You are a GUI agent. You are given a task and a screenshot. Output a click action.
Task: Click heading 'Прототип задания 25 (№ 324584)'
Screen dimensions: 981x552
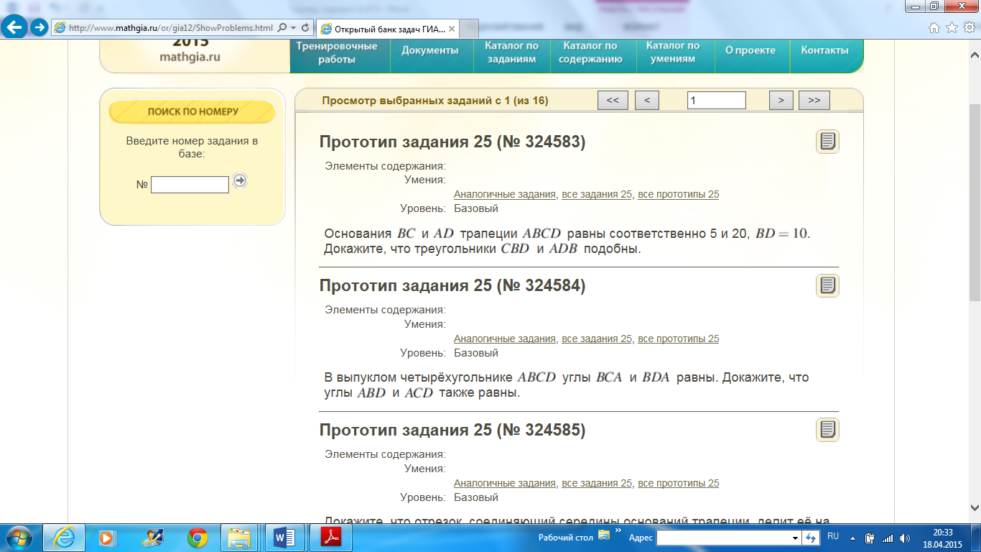tap(452, 286)
